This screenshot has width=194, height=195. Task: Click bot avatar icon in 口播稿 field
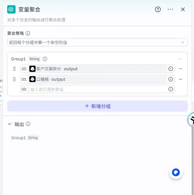pyautogui.click(x=32, y=79)
